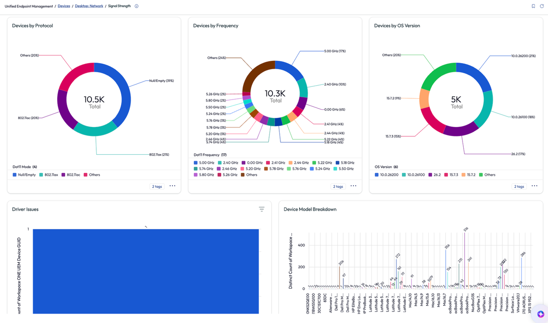Viewport: 548px width, 323px height.
Task: Click the '5.00 GHz (17%)' callout label
Action: (x=335, y=51)
